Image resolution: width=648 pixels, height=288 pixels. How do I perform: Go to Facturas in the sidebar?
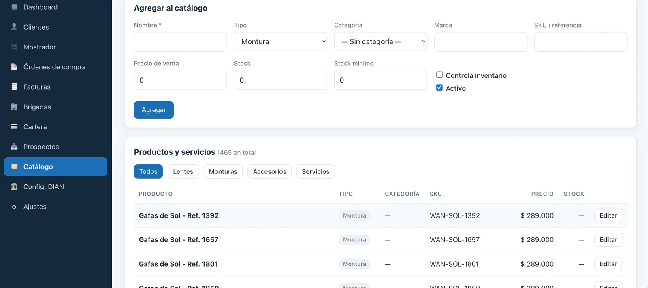(55, 87)
